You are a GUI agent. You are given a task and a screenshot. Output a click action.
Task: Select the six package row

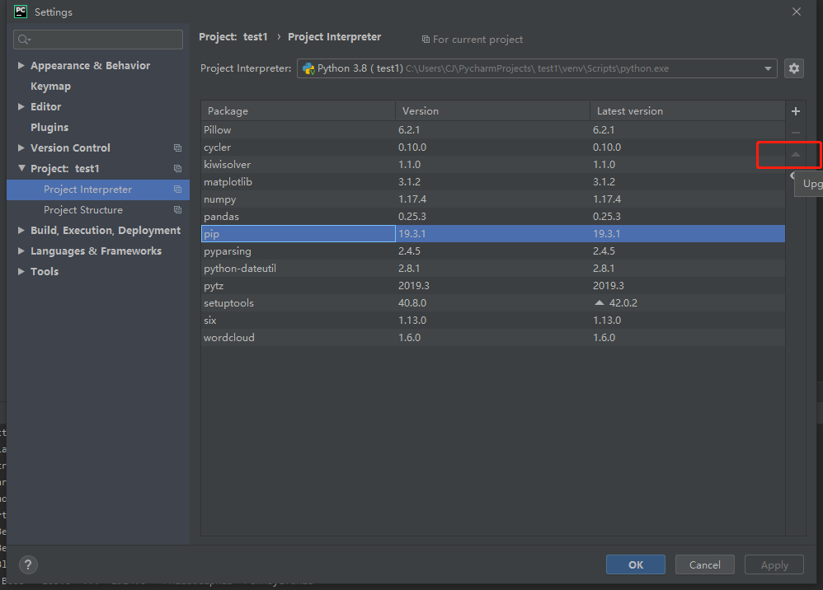click(493, 321)
